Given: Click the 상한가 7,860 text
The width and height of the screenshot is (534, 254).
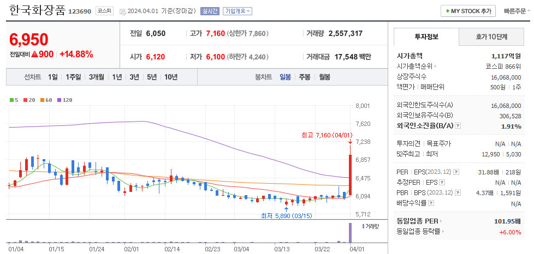Looking at the screenshot, I should point(248,33).
